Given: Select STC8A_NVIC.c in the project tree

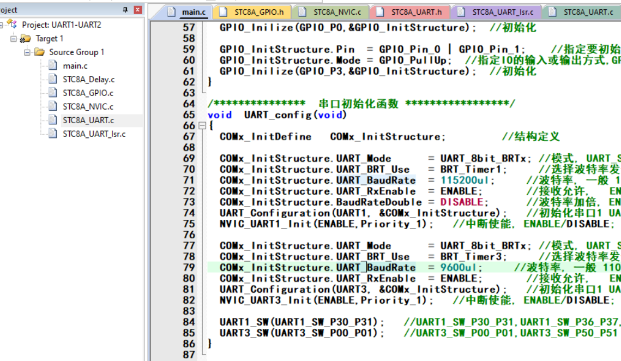Looking at the screenshot, I should point(88,106).
